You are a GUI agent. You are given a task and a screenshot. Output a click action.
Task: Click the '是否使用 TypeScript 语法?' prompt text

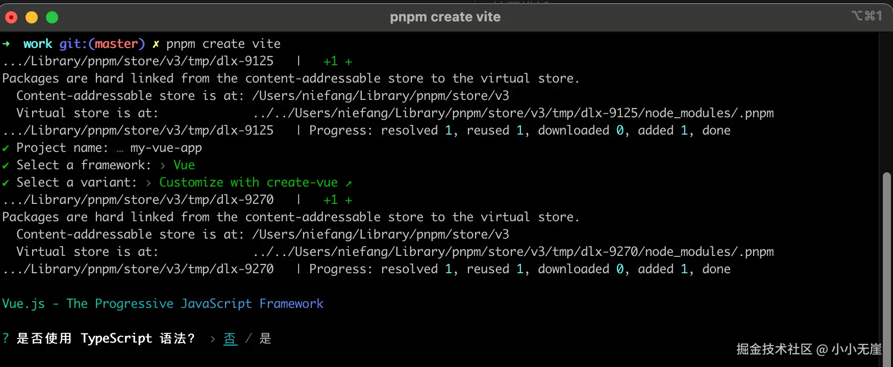(x=106, y=338)
